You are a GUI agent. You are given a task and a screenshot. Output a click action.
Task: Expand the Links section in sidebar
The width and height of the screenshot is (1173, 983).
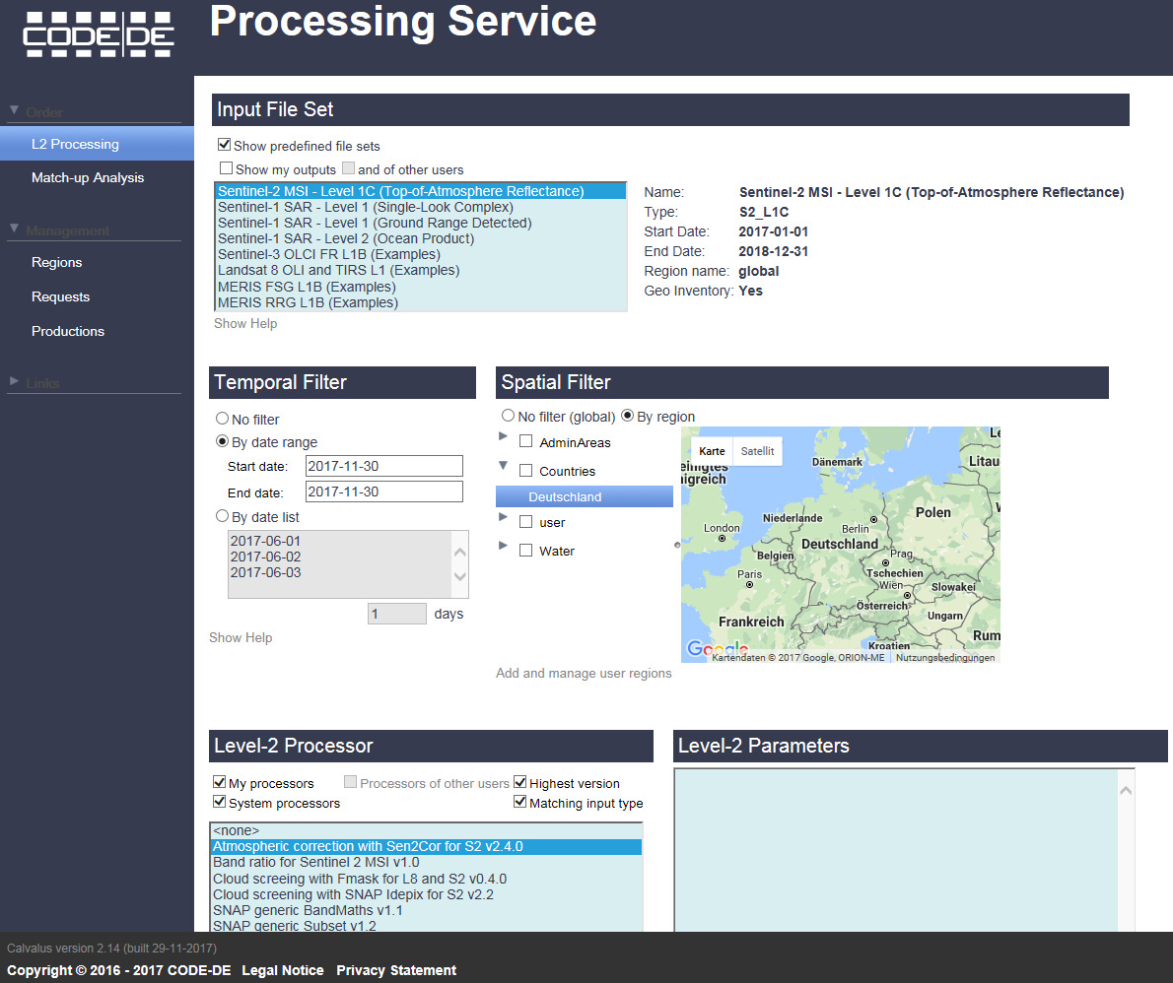(x=14, y=382)
